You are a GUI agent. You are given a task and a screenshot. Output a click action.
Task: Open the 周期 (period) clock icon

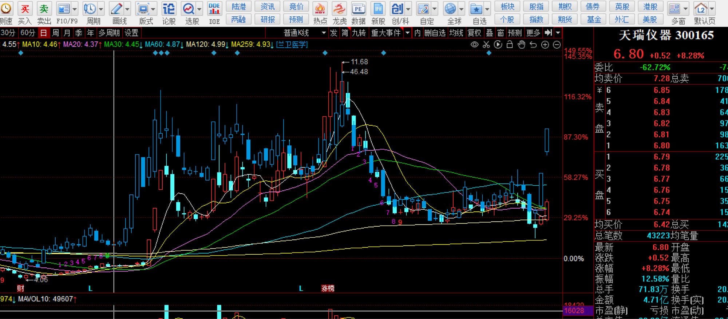90,9
